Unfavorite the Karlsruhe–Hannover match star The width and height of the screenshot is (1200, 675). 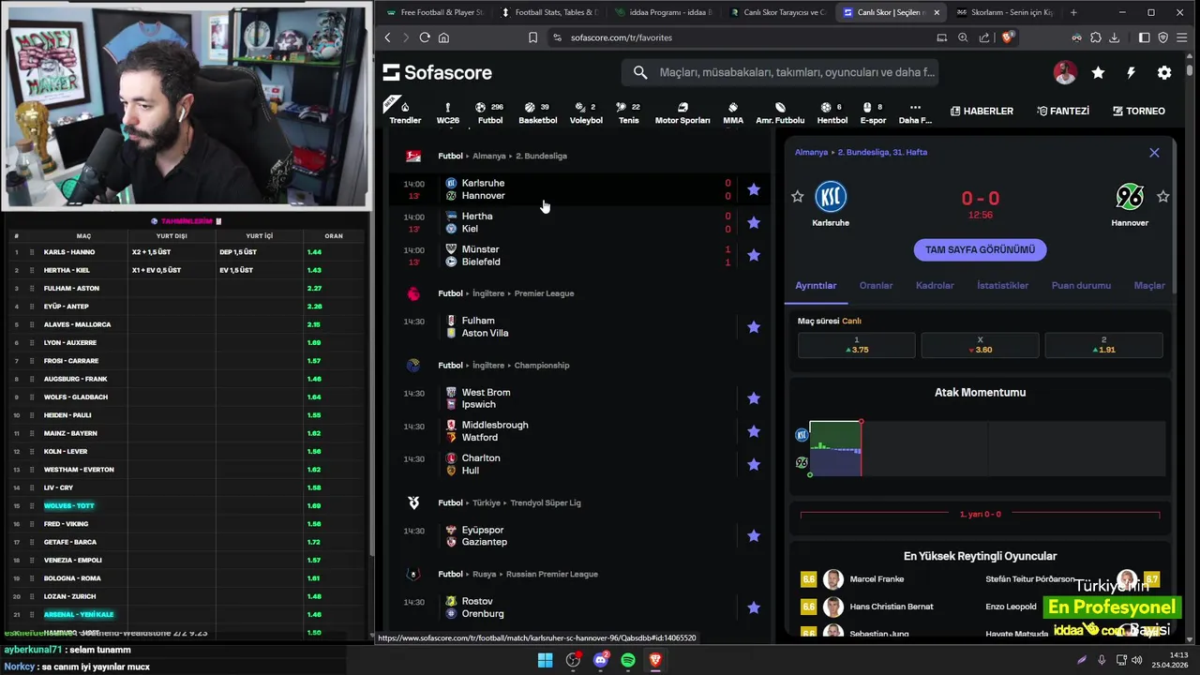point(754,189)
